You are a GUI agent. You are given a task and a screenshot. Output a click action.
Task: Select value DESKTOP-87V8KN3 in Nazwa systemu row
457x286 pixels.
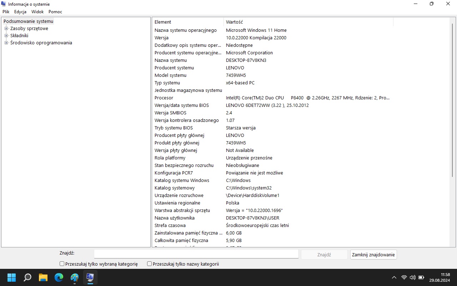[x=246, y=60]
